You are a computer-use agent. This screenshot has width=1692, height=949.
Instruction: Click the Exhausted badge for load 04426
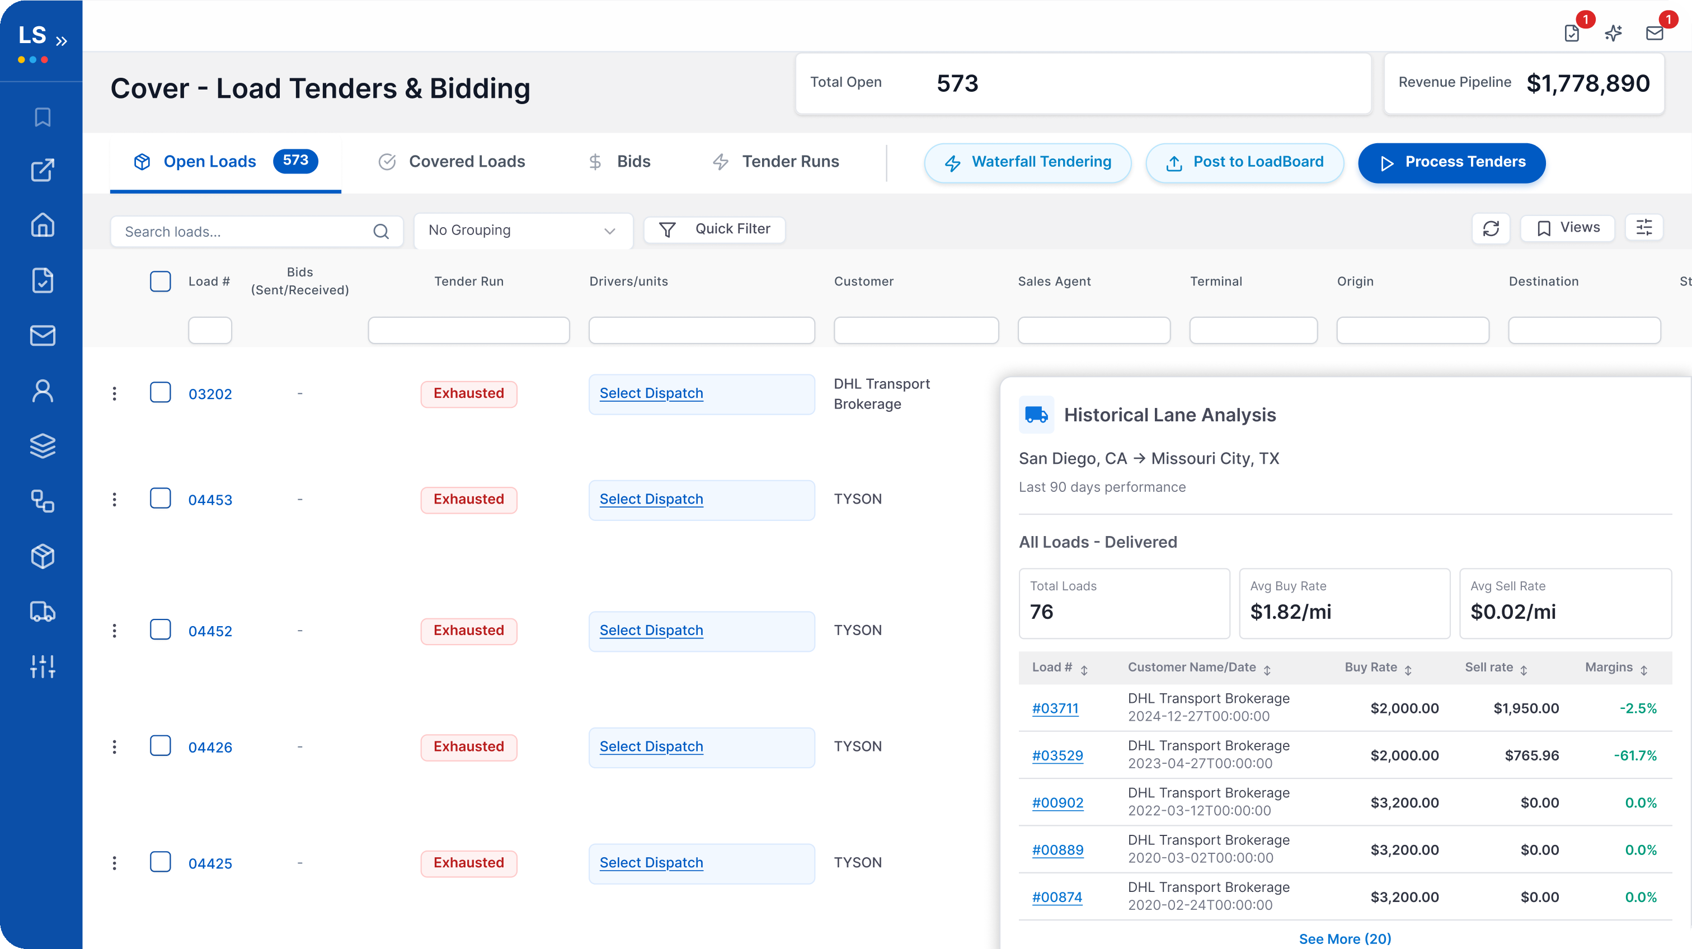click(x=468, y=746)
